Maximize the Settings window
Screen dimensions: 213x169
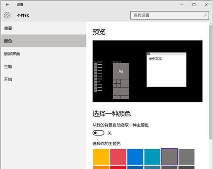click(194, 5)
